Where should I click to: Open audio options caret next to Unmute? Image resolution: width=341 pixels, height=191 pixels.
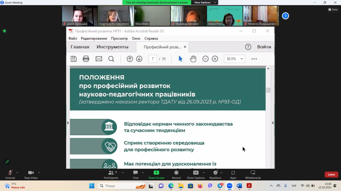click(x=17, y=173)
